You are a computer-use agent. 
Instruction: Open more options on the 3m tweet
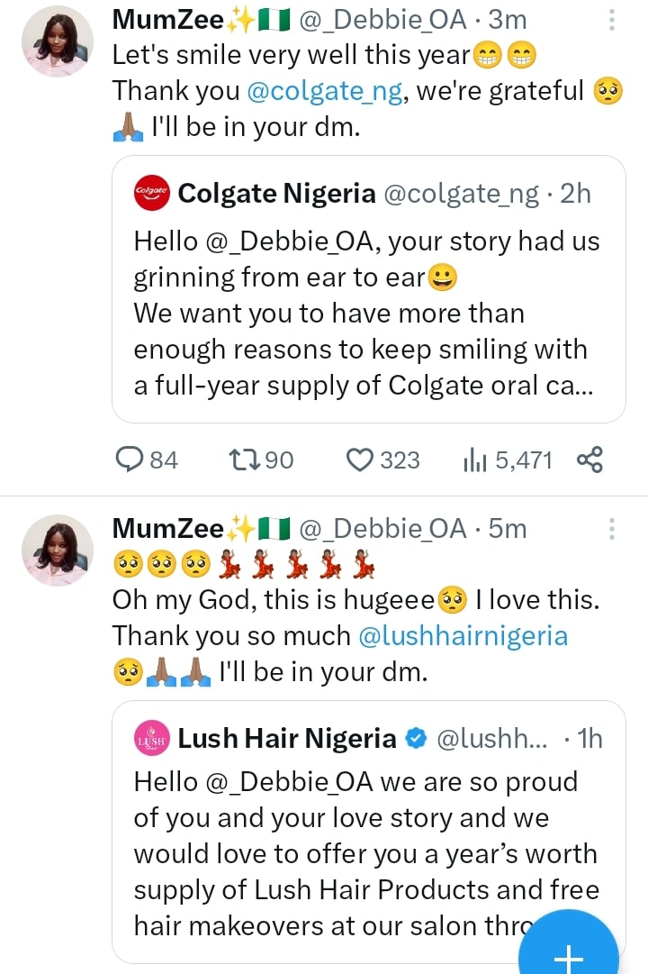point(612,21)
